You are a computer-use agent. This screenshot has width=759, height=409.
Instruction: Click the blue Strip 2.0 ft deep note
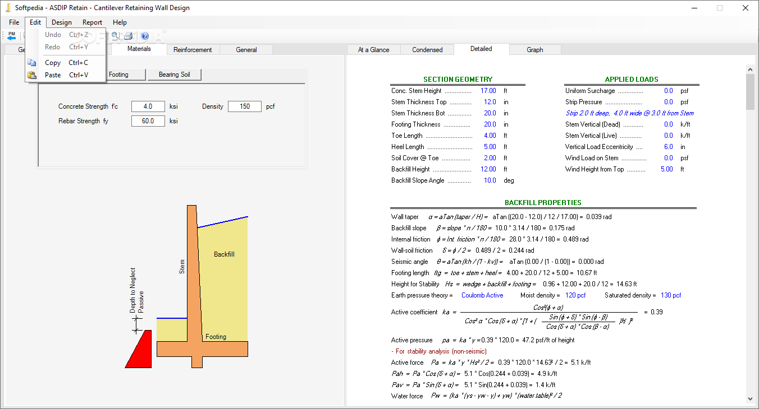click(629, 113)
